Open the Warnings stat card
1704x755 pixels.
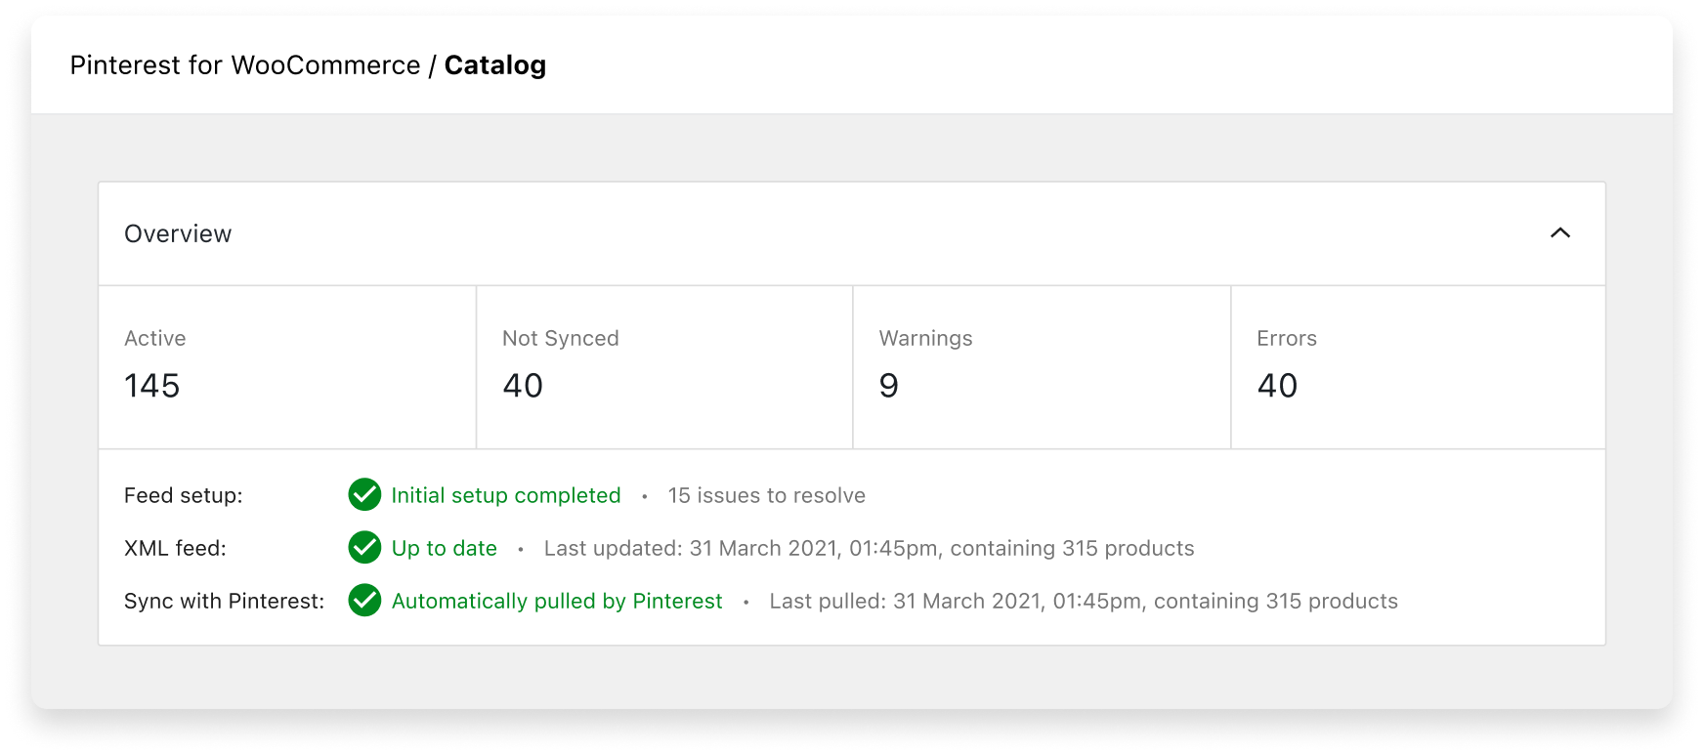[x=1042, y=367]
